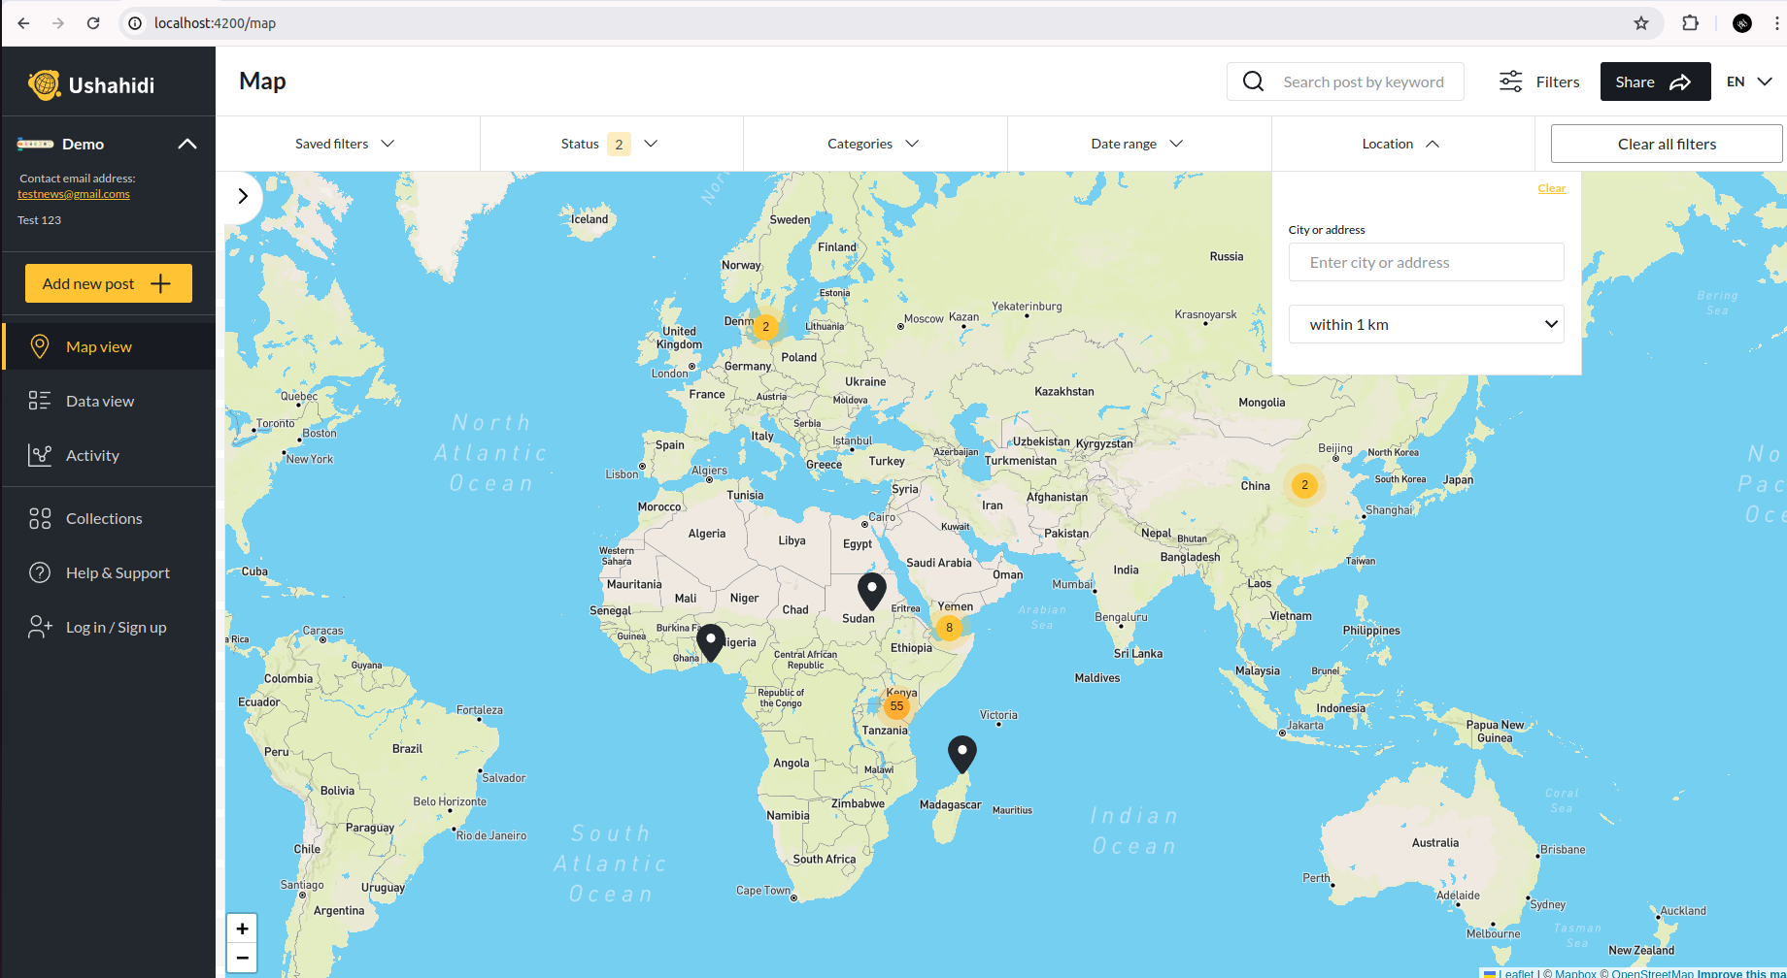The image size is (1787, 978).
Task: Open the cluster of 8 near Yemen
Action: [x=950, y=628]
